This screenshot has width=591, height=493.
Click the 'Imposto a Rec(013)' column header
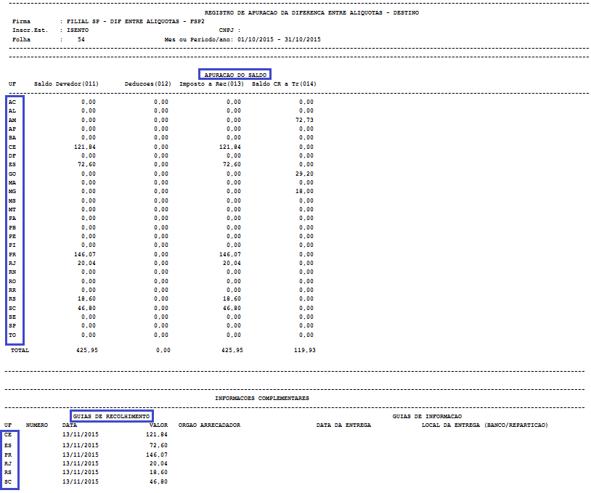[x=211, y=83]
